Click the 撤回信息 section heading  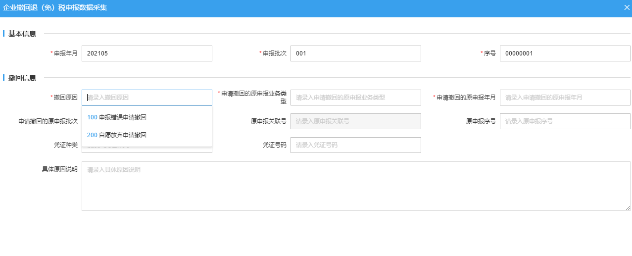(x=22, y=78)
